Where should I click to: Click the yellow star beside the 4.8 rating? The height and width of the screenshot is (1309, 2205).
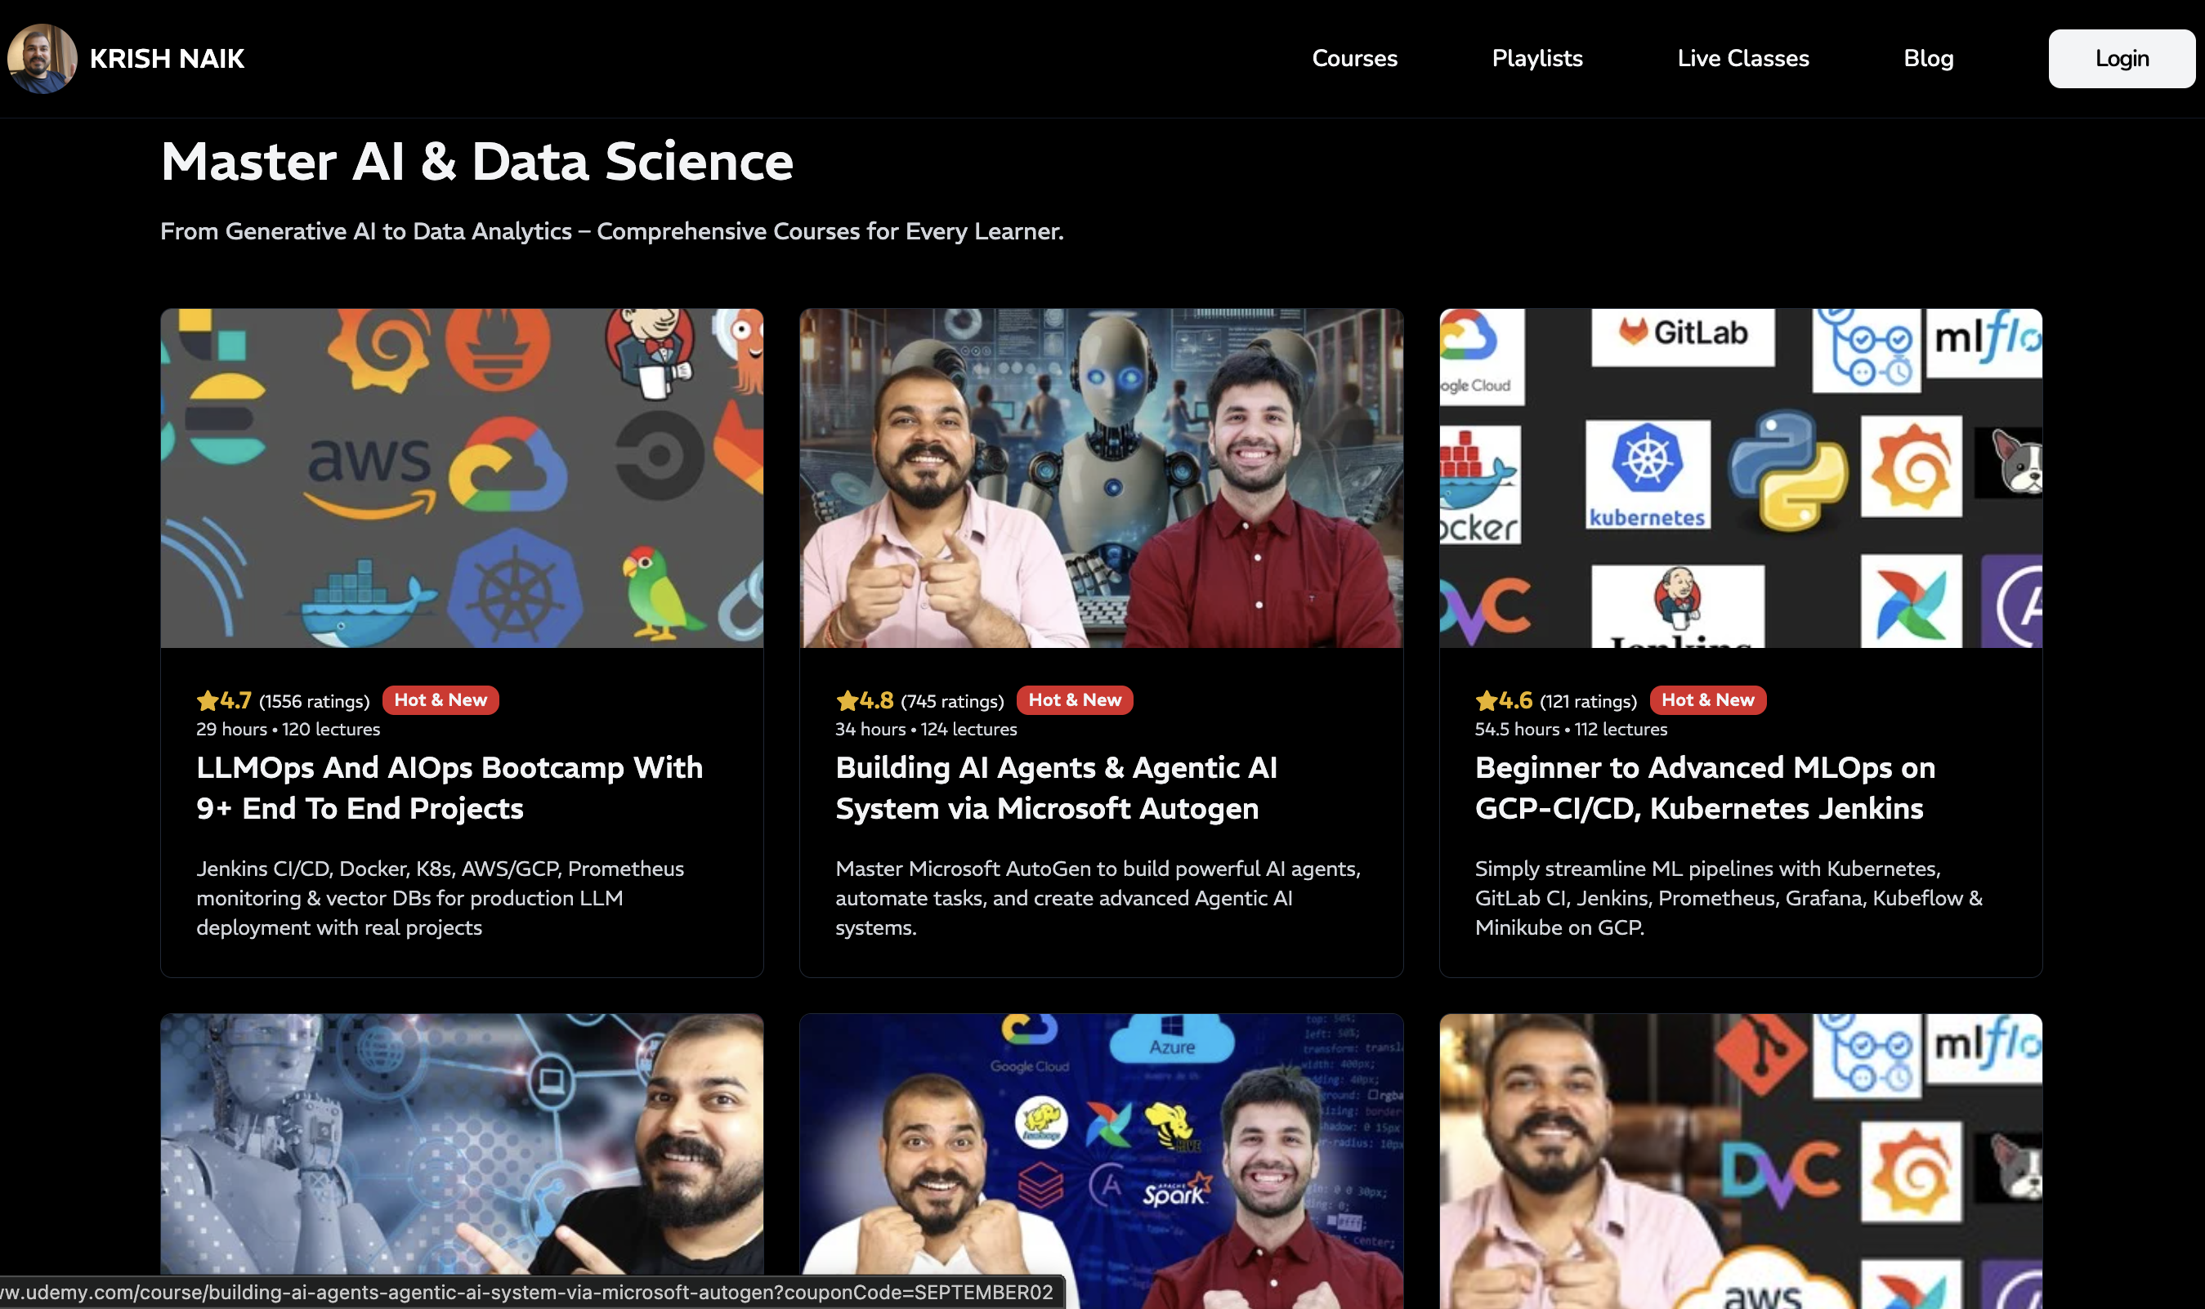point(847,701)
